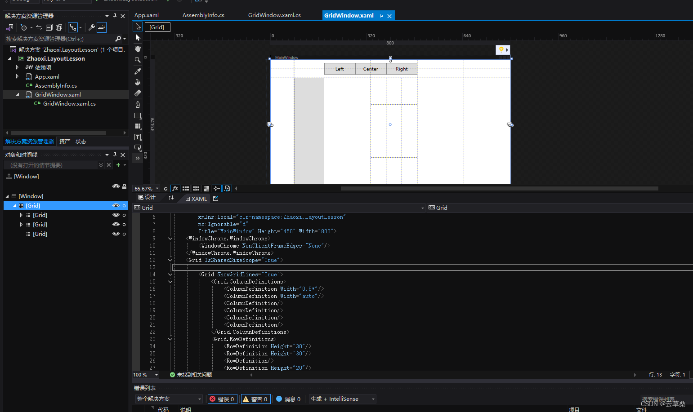693x412 pixels.
Task: Open more tools chevron in designer toolbox
Action: point(138,158)
